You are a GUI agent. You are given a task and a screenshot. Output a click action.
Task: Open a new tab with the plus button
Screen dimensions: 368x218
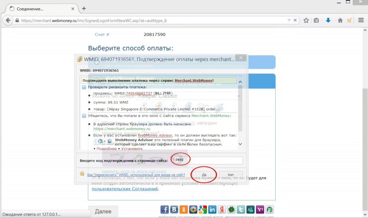[x=84, y=9]
